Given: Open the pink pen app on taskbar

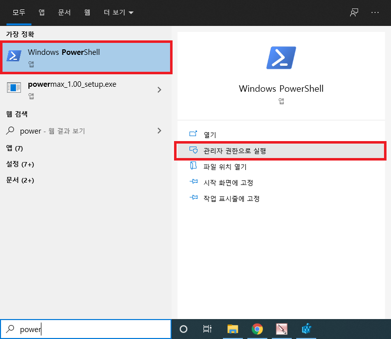Looking at the screenshot, I should [x=282, y=329].
